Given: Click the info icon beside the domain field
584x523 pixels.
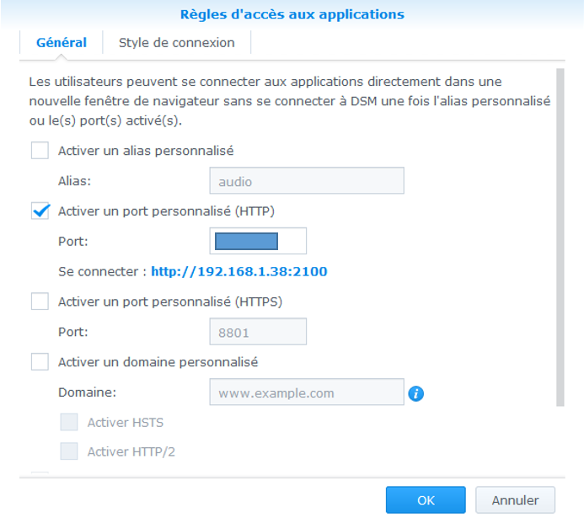Looking at the screenshot, I should pos(415,393).
